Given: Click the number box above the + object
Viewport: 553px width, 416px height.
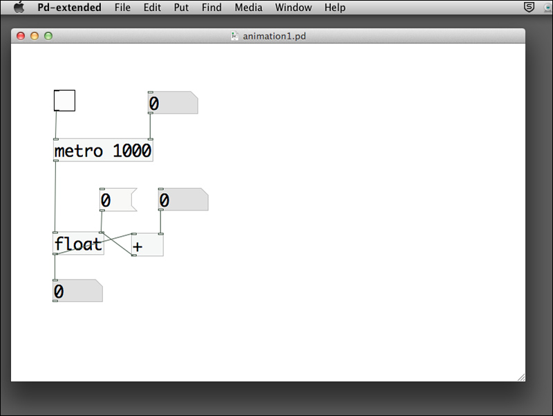Looking at the screenshot, I should coord(183,199).
